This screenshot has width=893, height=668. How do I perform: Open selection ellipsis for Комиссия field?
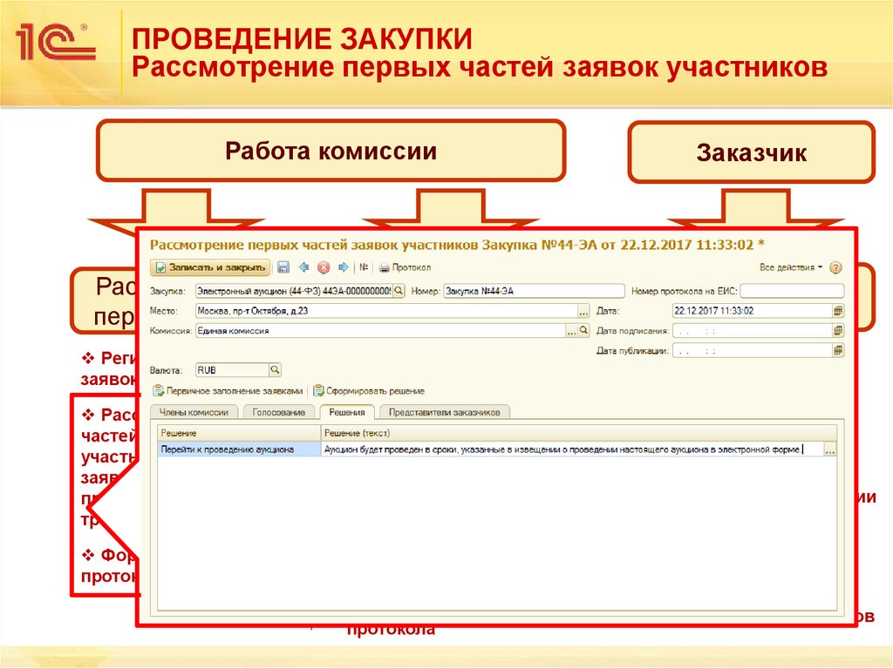pyautogui.click(x=570, y=330)
